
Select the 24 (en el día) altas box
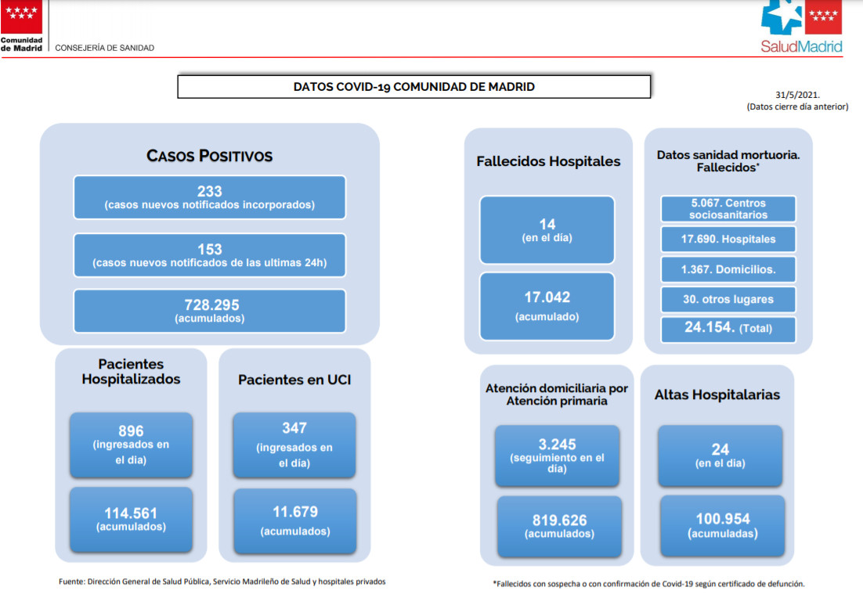point(720,456)
